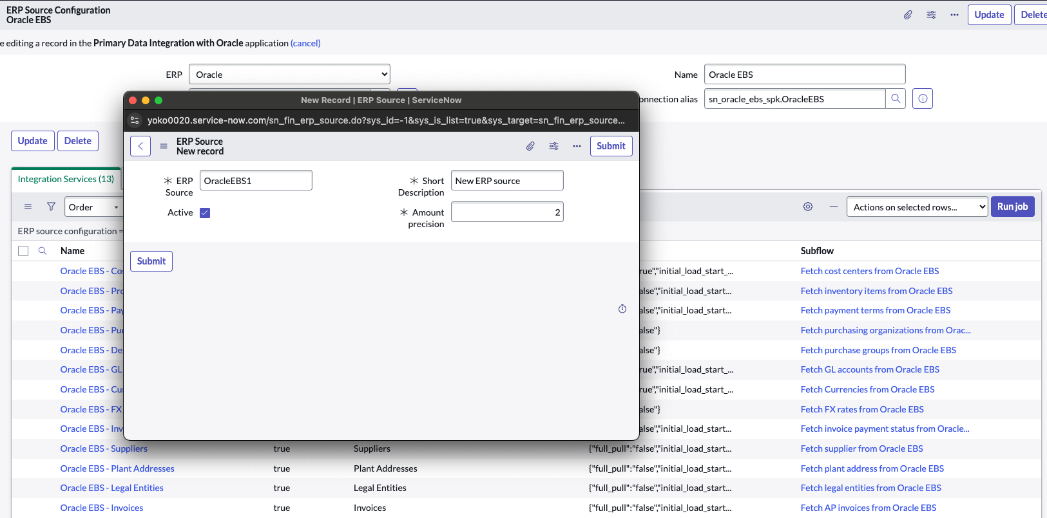
Task: Click the site info icon in address bar
Action: click(x=135, y=120)
